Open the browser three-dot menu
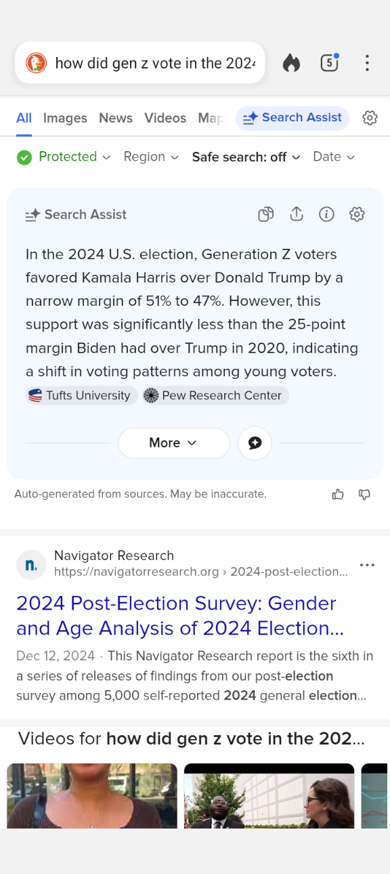390x874 pixels. tap(367, 63)
